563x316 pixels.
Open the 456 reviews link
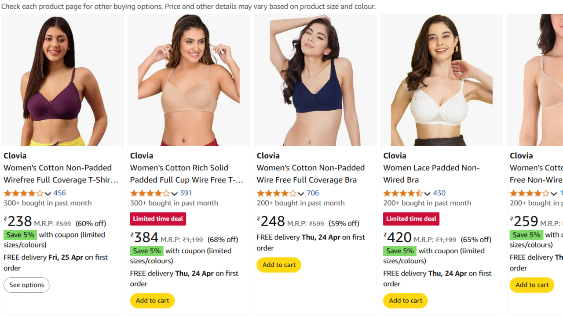[60, 193]
